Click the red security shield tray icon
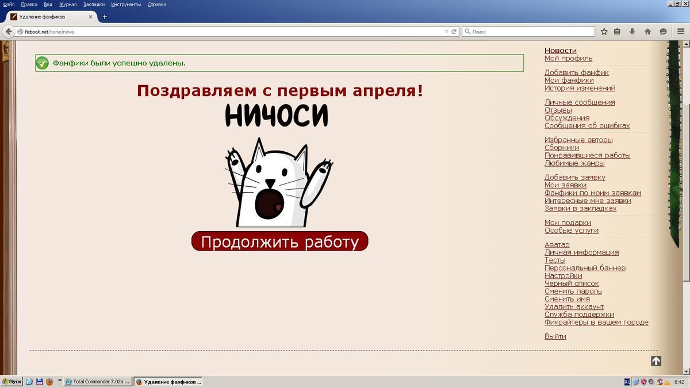Screen dimensions: 690x388 643,382
